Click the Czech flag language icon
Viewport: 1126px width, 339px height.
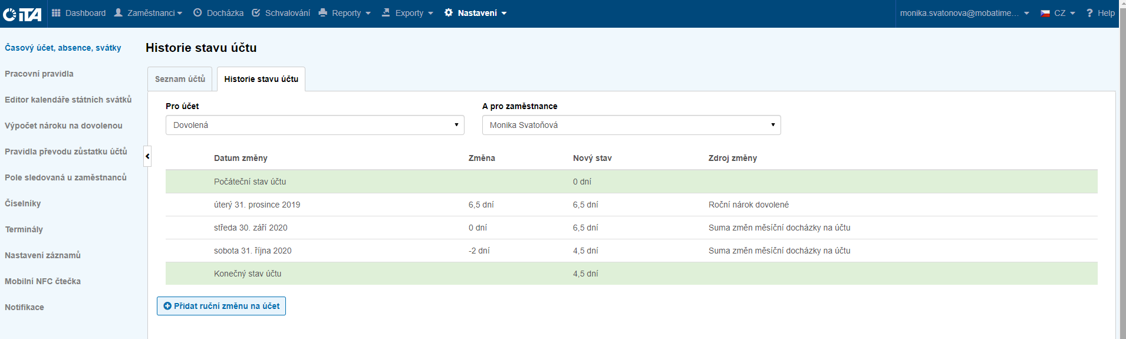tap(1045, 13)
